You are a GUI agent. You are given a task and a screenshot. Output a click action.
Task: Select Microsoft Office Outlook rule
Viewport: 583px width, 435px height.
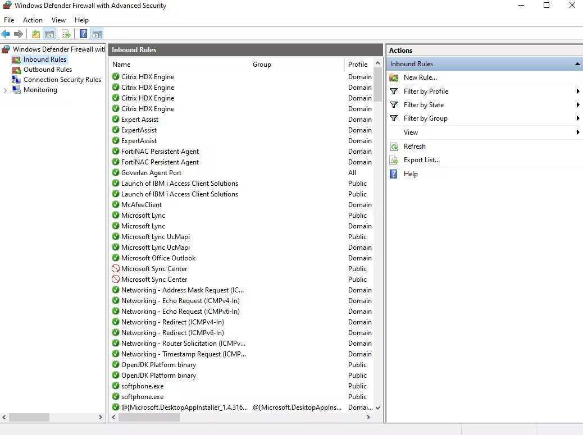click(242, 258)
